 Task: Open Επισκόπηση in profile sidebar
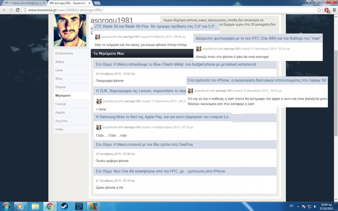[71, 53]
